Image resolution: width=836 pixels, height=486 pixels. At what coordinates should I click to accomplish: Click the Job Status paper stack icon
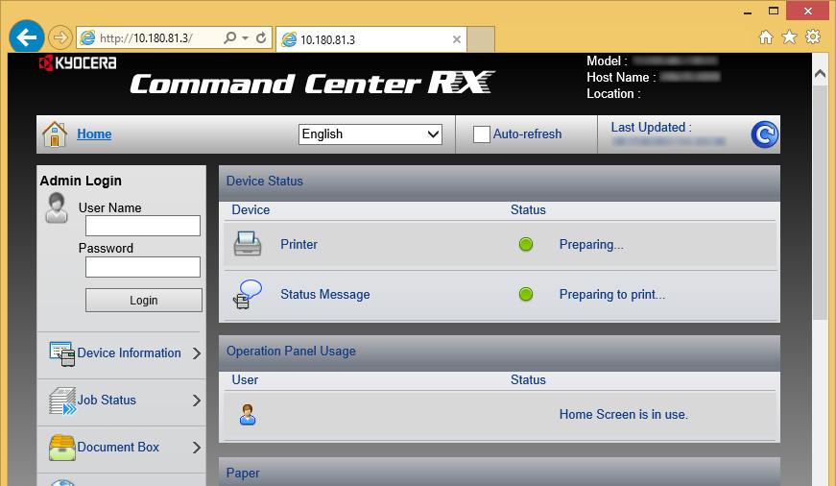click(62, 401)
